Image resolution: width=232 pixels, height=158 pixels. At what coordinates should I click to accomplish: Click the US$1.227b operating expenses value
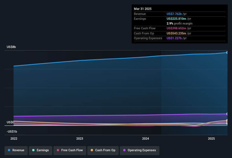tap(174, 38)
